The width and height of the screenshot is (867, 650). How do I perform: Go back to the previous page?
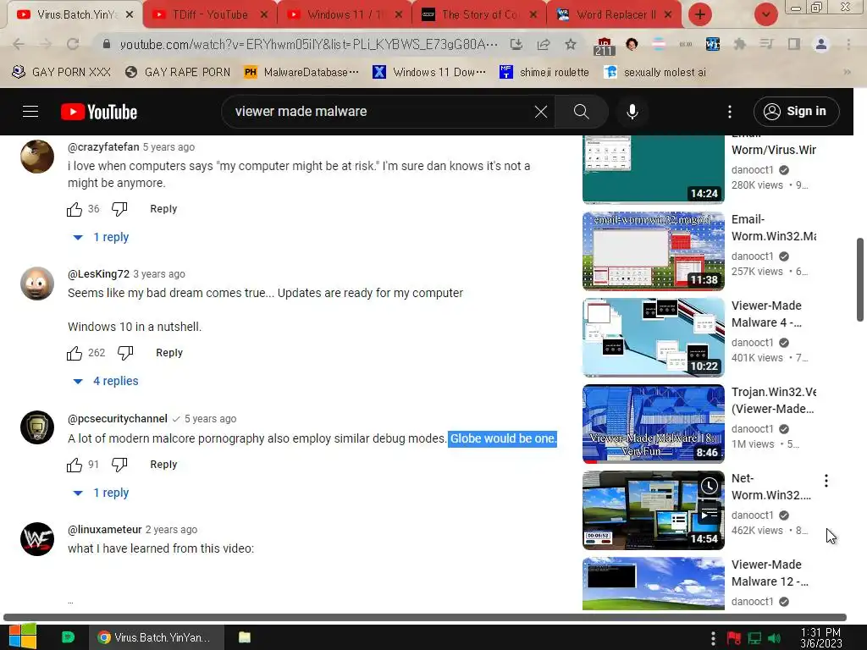pyautogui.click(x=19, y=44)
